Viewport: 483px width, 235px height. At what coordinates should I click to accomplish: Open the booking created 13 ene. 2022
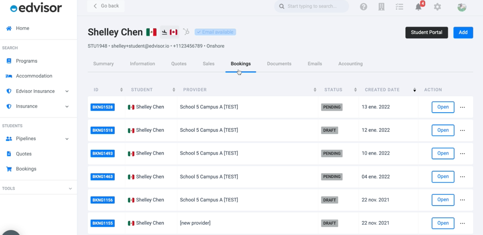(x=443, y=107)
